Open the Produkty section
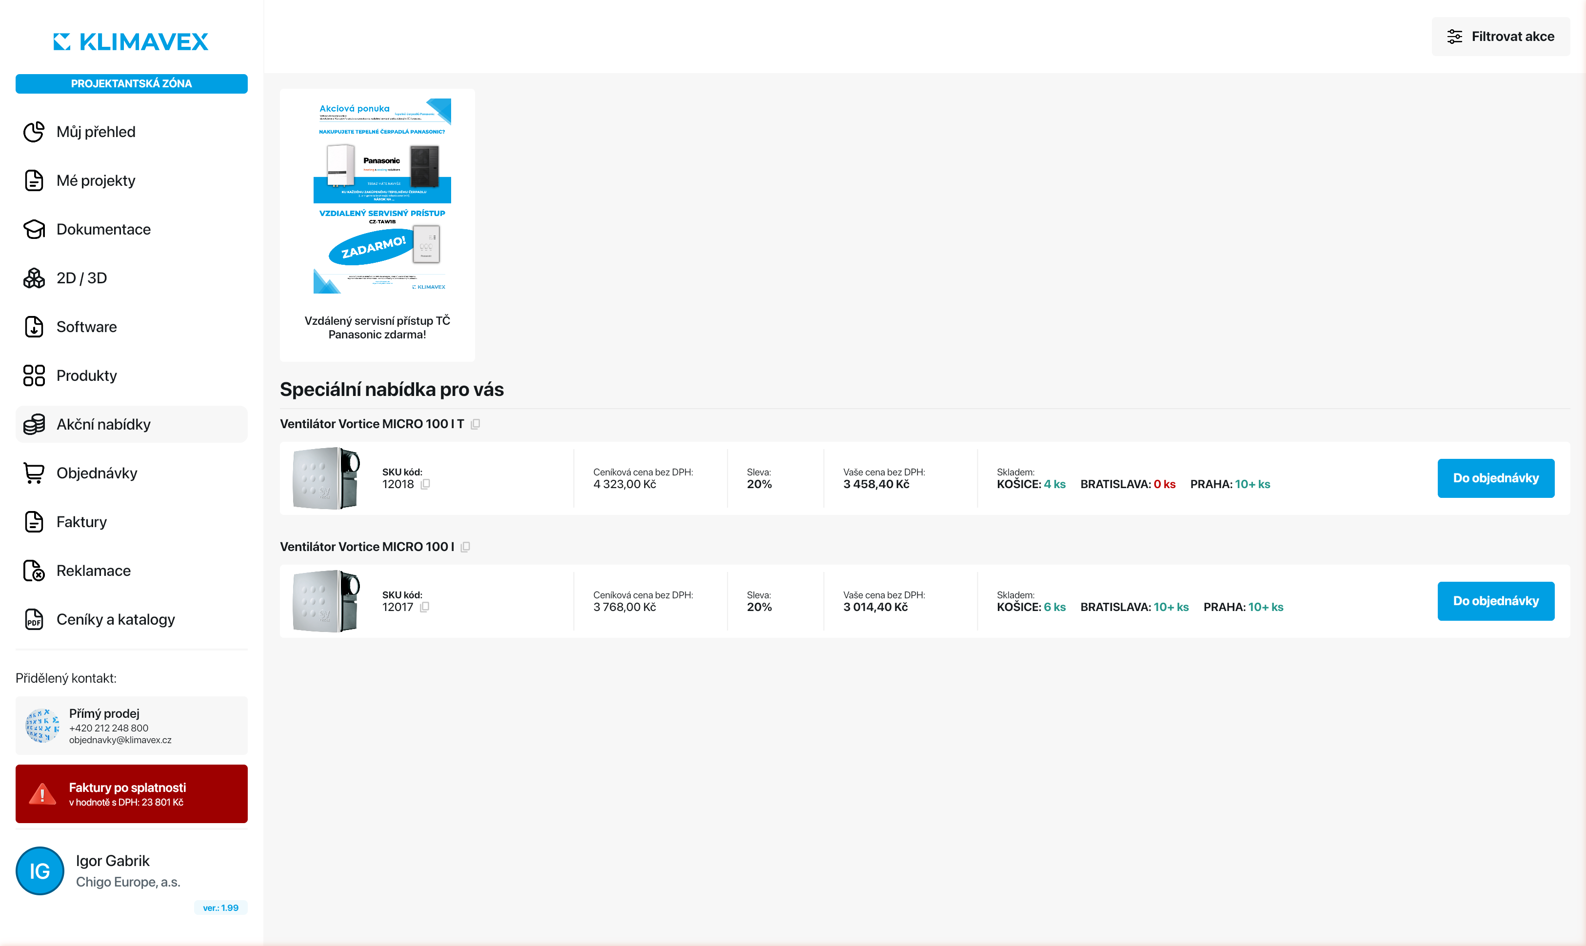Image resolution: width=1586 pixels, height=946 pixels. pos(131,375)
